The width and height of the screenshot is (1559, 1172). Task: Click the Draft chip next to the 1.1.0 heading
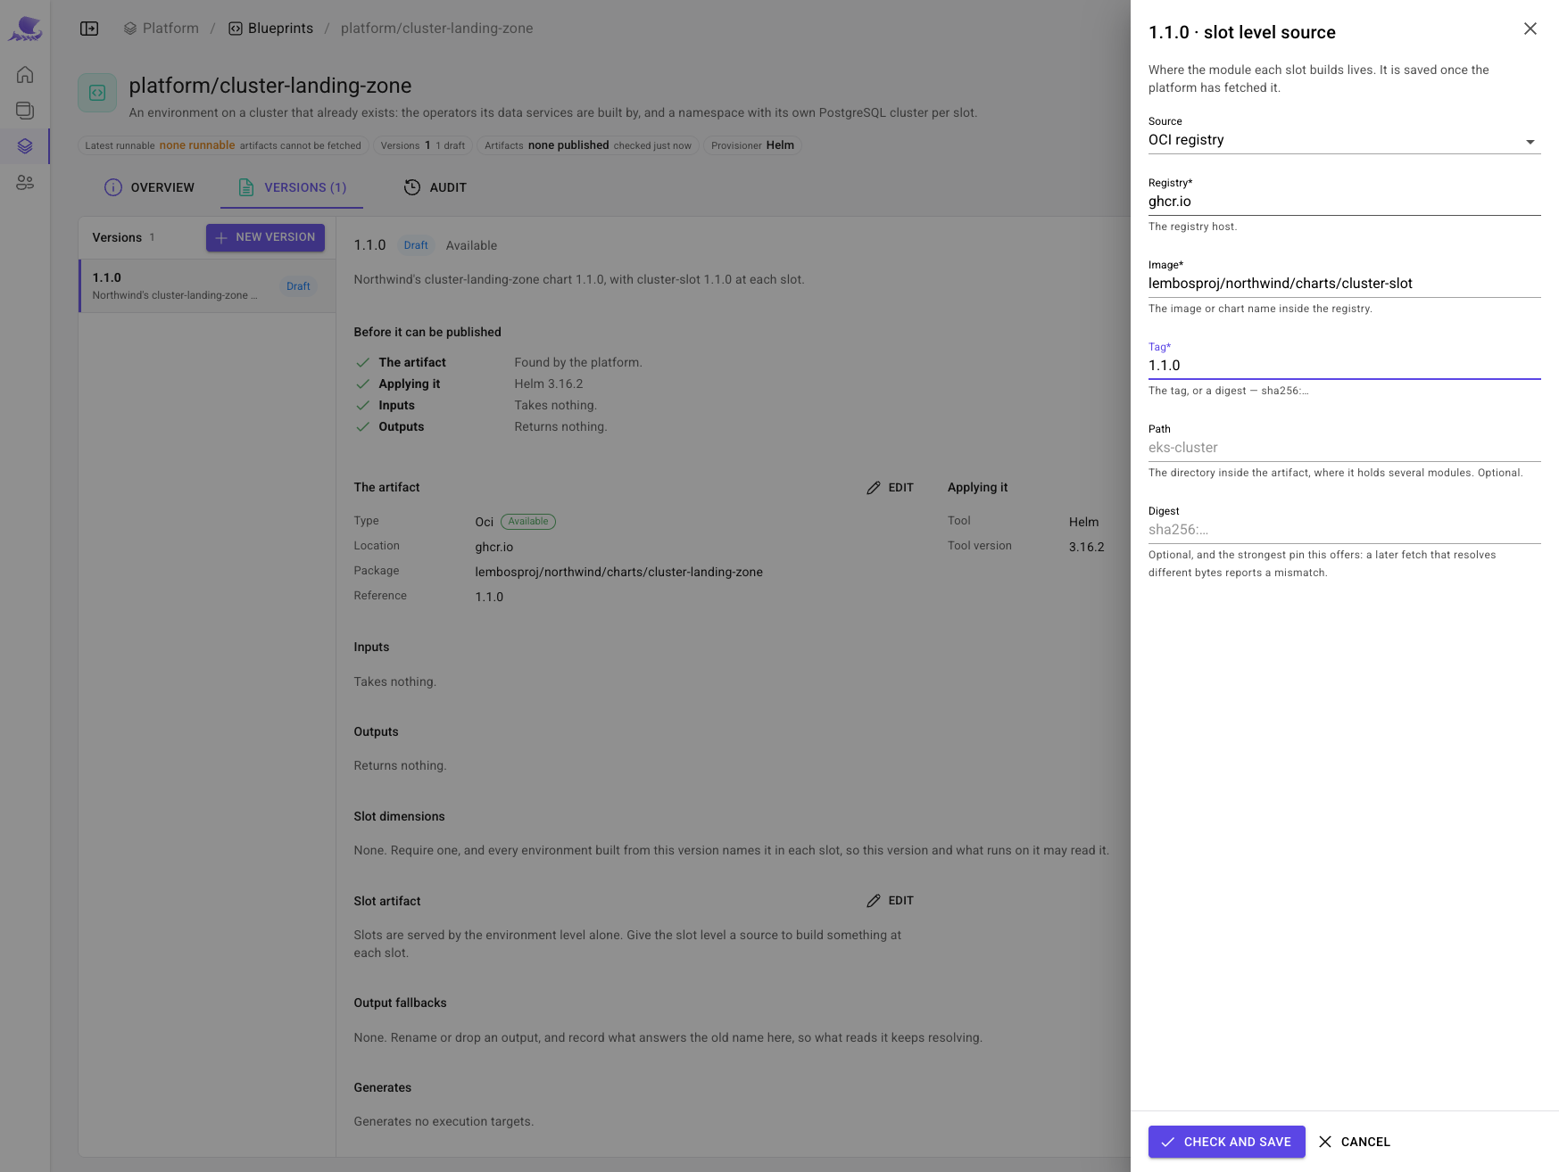coord(416,245)
